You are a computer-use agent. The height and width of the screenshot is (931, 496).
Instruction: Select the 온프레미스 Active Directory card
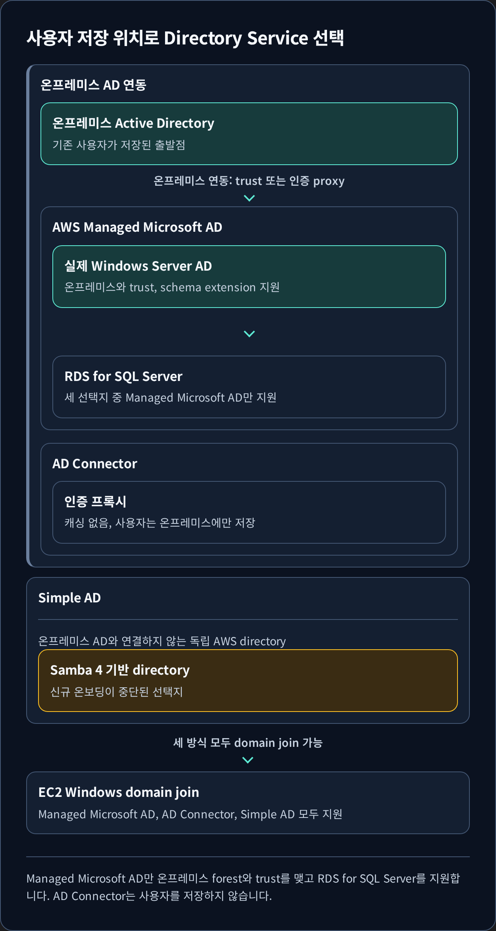click(249, 134)
